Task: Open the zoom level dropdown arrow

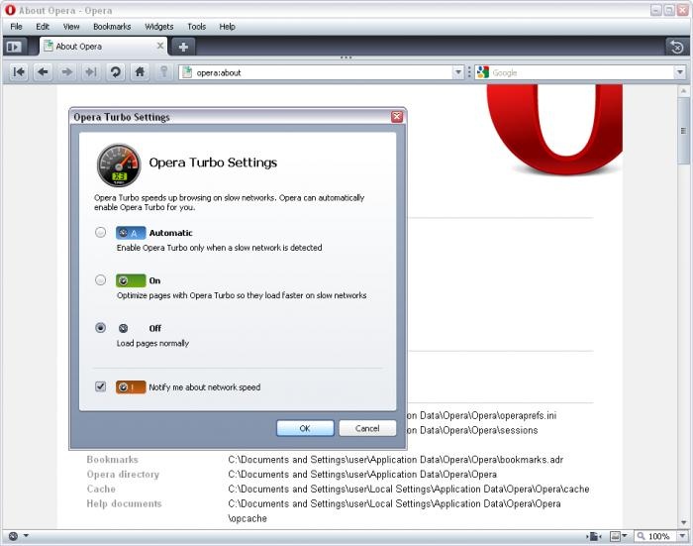Action: coord(682,536)
